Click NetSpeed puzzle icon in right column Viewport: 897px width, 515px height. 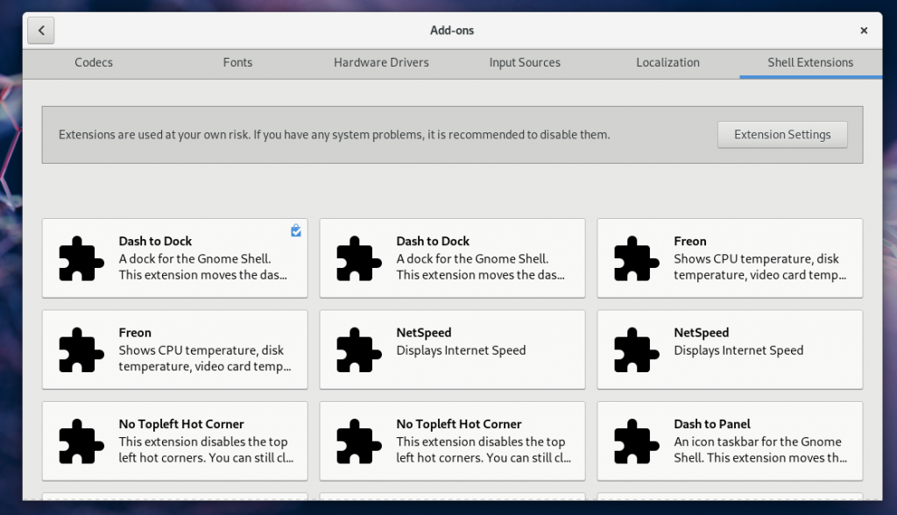point(635,349)
